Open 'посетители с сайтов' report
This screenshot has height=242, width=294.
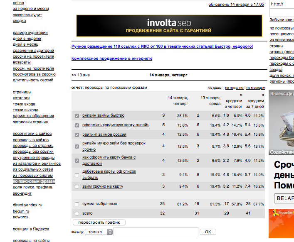pyautogui.click(x=32, y=134)
